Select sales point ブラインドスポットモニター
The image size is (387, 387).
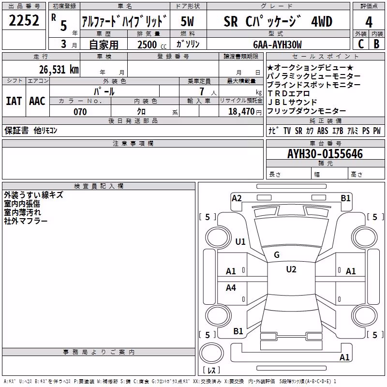[x=313, y=85]
